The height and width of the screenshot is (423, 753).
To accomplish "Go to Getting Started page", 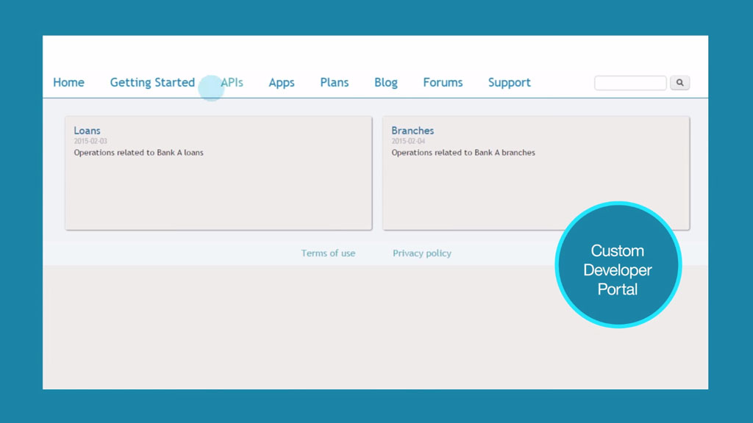I will [x=152, y=82].
